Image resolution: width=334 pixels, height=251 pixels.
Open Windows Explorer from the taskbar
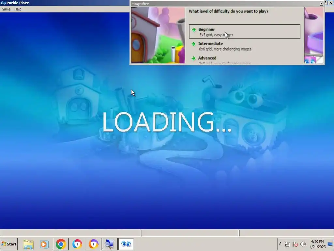pos(28,244)
